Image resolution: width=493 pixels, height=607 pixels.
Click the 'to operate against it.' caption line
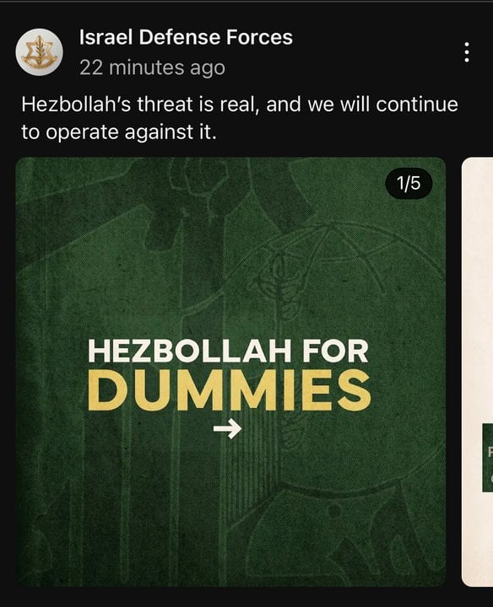click(x=118, y=132)
